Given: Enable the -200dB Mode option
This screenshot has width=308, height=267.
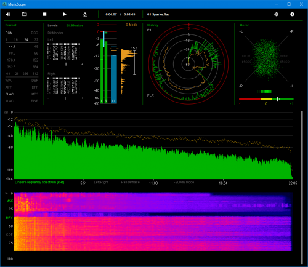Looking at the screenshot, I should coord(184,182).
